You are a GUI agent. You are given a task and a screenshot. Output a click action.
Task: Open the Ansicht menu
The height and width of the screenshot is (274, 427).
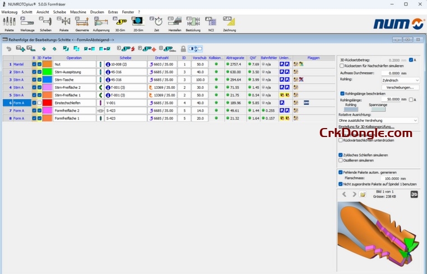(43, 12)
